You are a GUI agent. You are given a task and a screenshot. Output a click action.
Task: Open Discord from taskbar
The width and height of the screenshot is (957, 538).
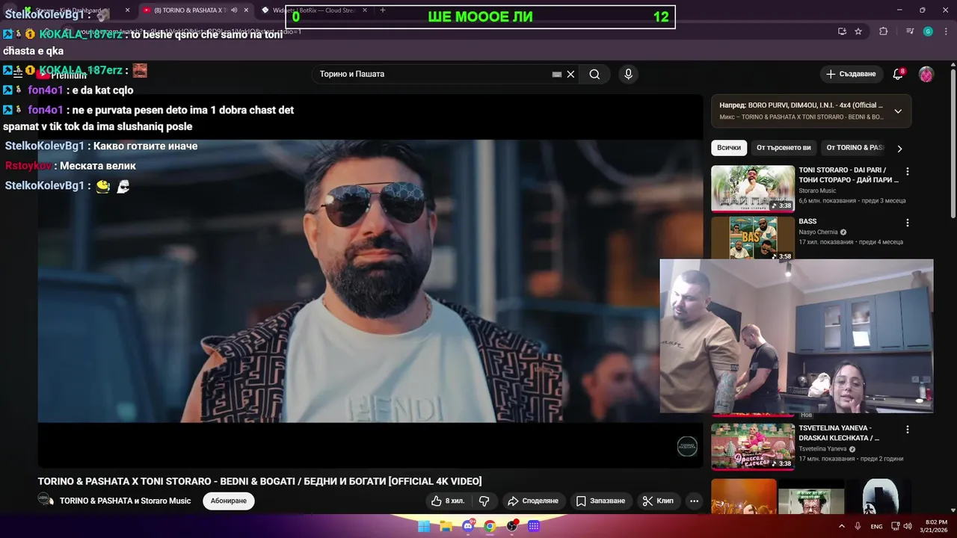pyautogui.click(x=468, y=526)
